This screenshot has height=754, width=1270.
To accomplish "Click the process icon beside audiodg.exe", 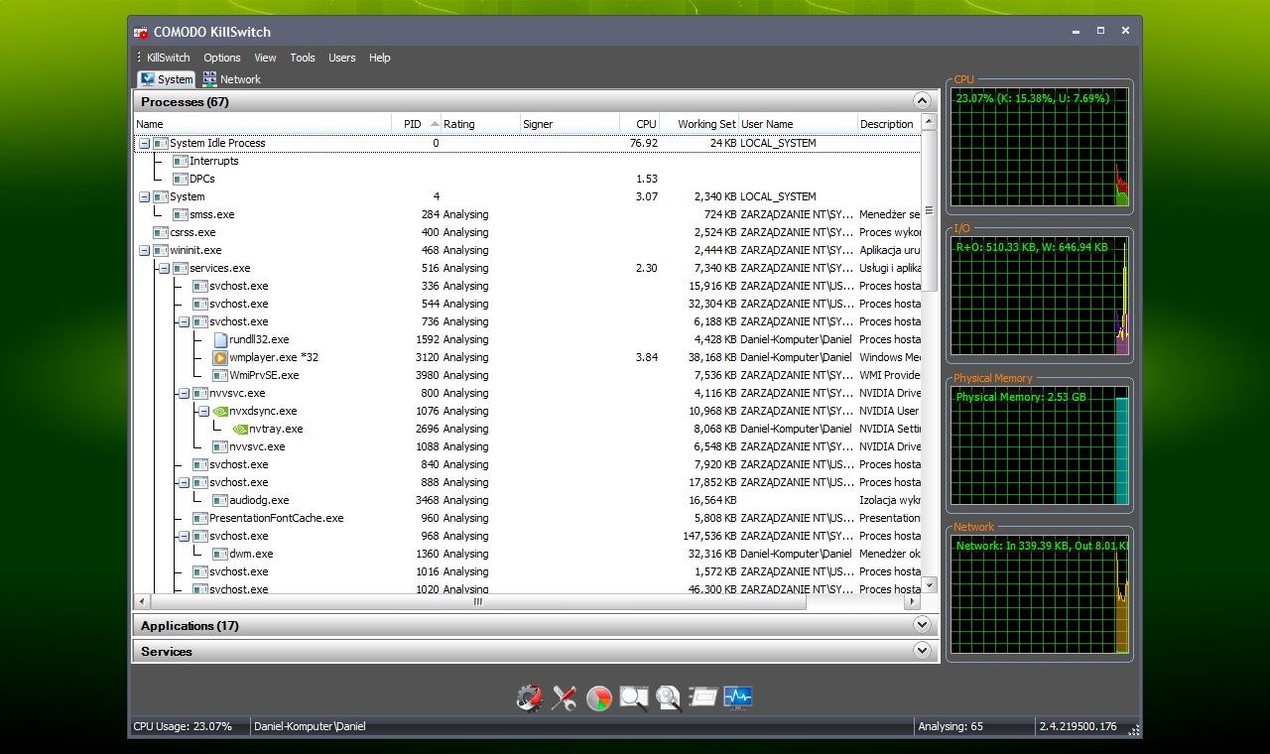I will point(220,500).
